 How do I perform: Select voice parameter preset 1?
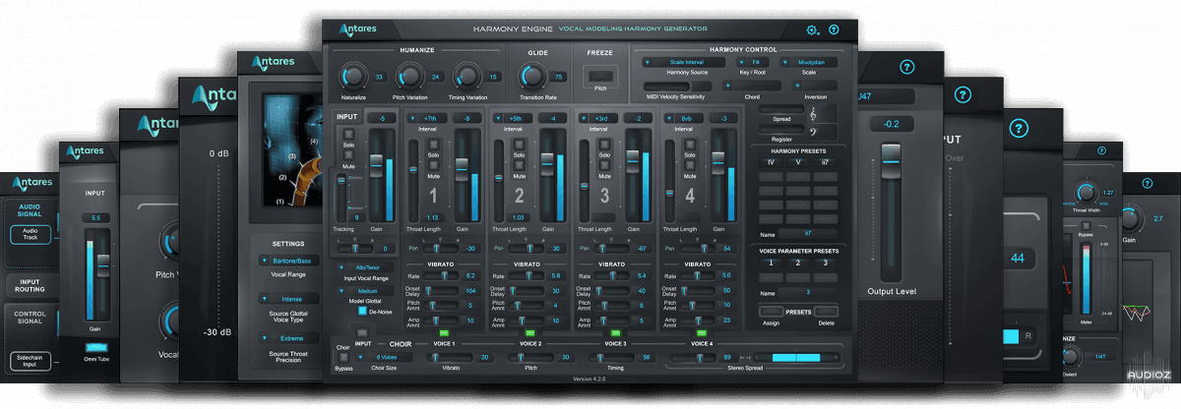point(772,263)
